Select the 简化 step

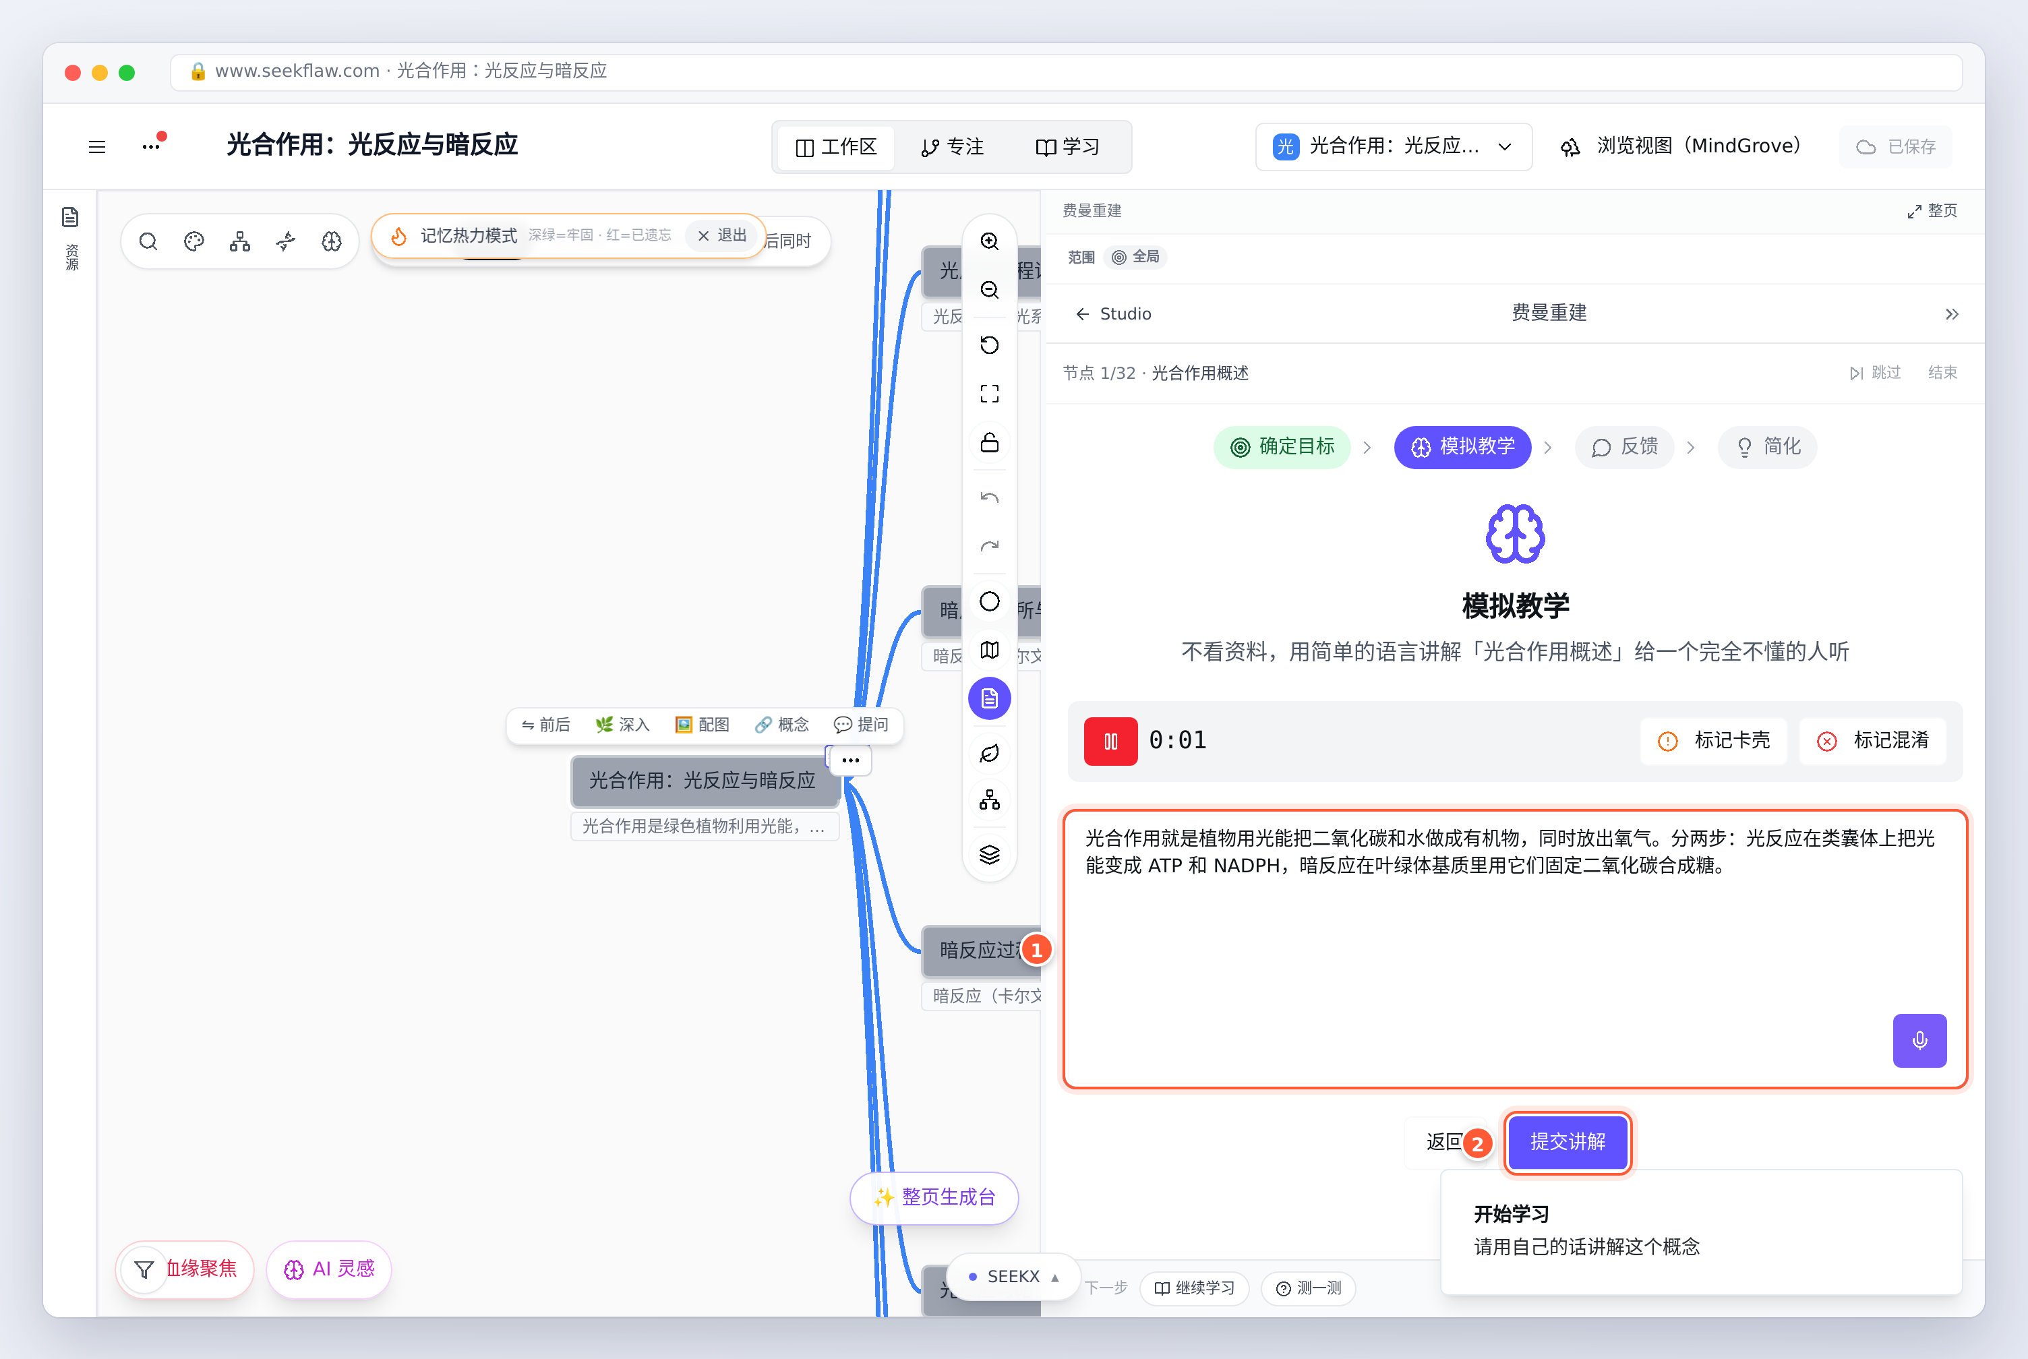1767,447
